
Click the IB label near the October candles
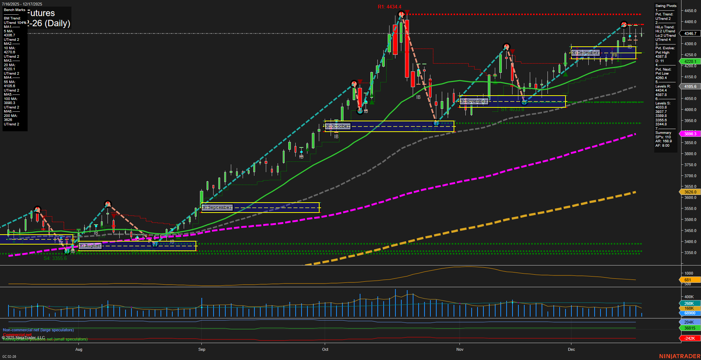337,136
